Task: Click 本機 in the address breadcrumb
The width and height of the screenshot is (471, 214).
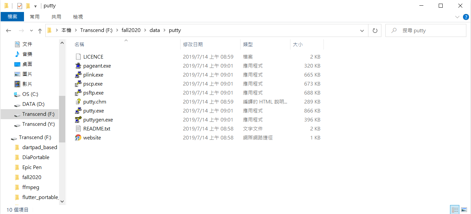Action: click(66, 30)
